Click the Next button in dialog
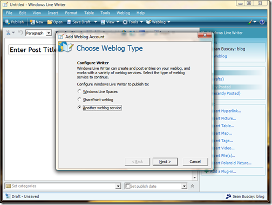272x205 pixels. click(165, 162)
